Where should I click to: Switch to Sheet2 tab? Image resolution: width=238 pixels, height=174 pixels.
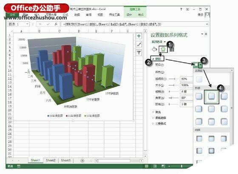pyautogui.click(x=51, y=160)
